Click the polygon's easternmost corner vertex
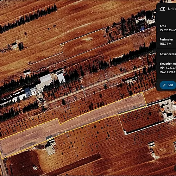Image resolution: width=176 pixels, height=176 pixels. (x=146, y=106)
